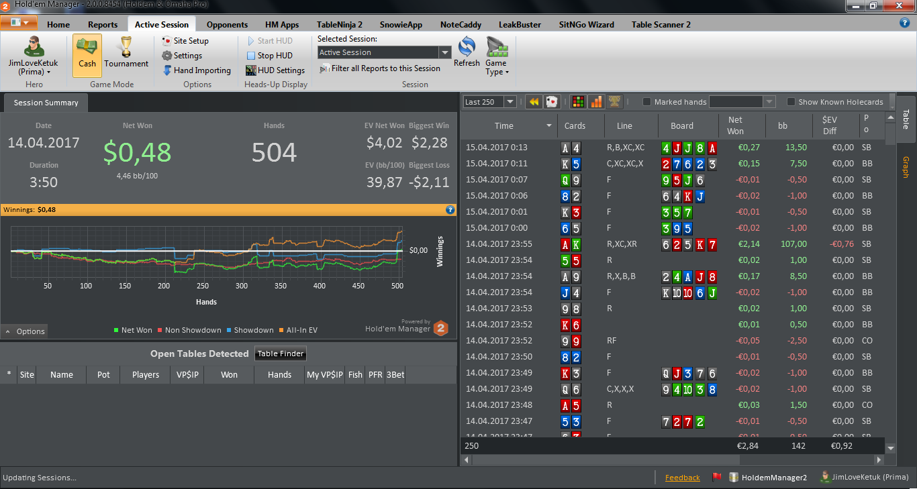
Task: Select Cash game mode
Action: [x=87, y=55]
